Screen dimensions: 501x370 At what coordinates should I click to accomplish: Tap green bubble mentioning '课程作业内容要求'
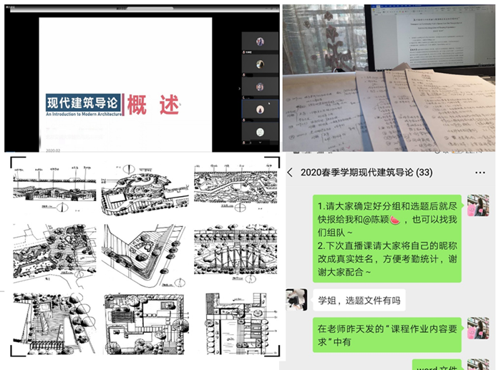pyautogui.click(x=387, y=335)
